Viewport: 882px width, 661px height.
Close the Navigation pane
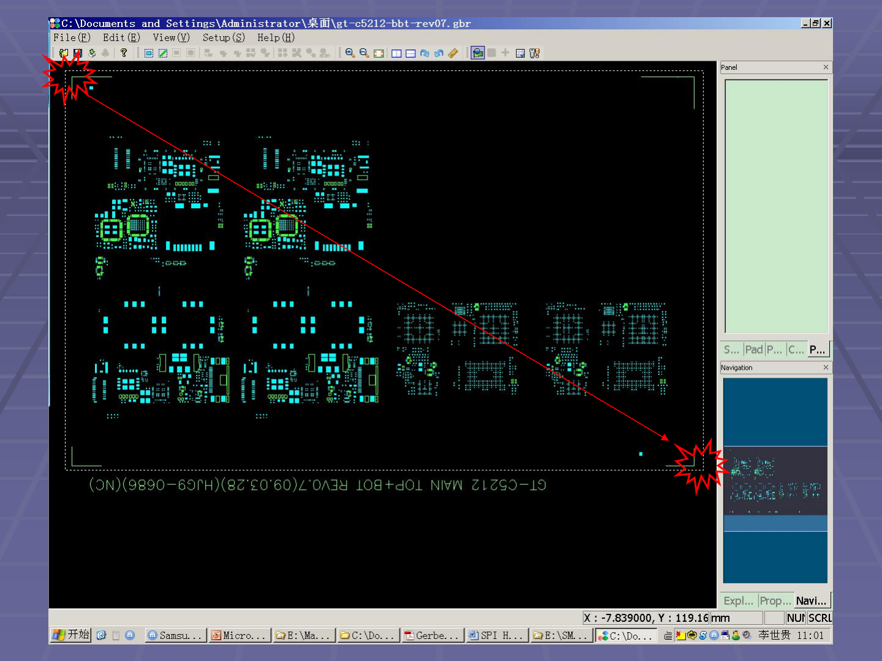826,367
